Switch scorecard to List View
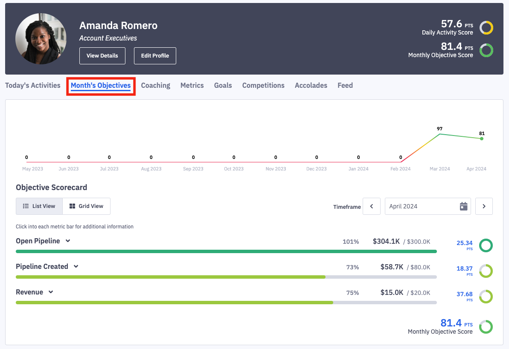 pyautogui.click(x=39, y=206)
